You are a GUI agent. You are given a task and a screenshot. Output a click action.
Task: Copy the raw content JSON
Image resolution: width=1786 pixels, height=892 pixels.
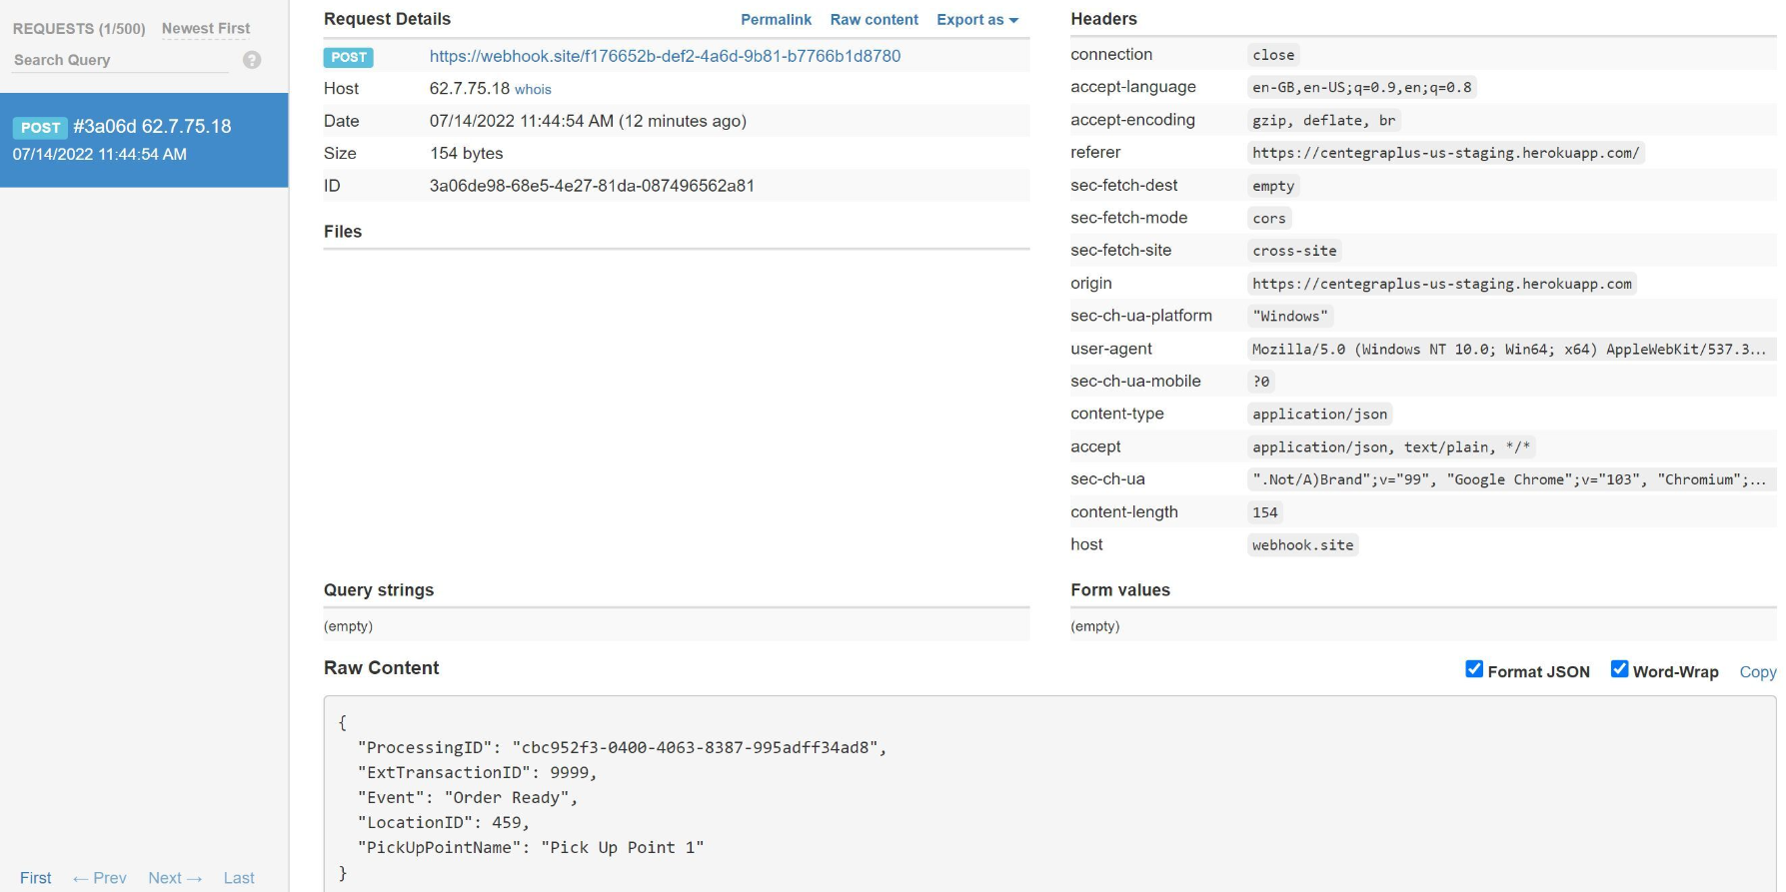(1757, 672)
